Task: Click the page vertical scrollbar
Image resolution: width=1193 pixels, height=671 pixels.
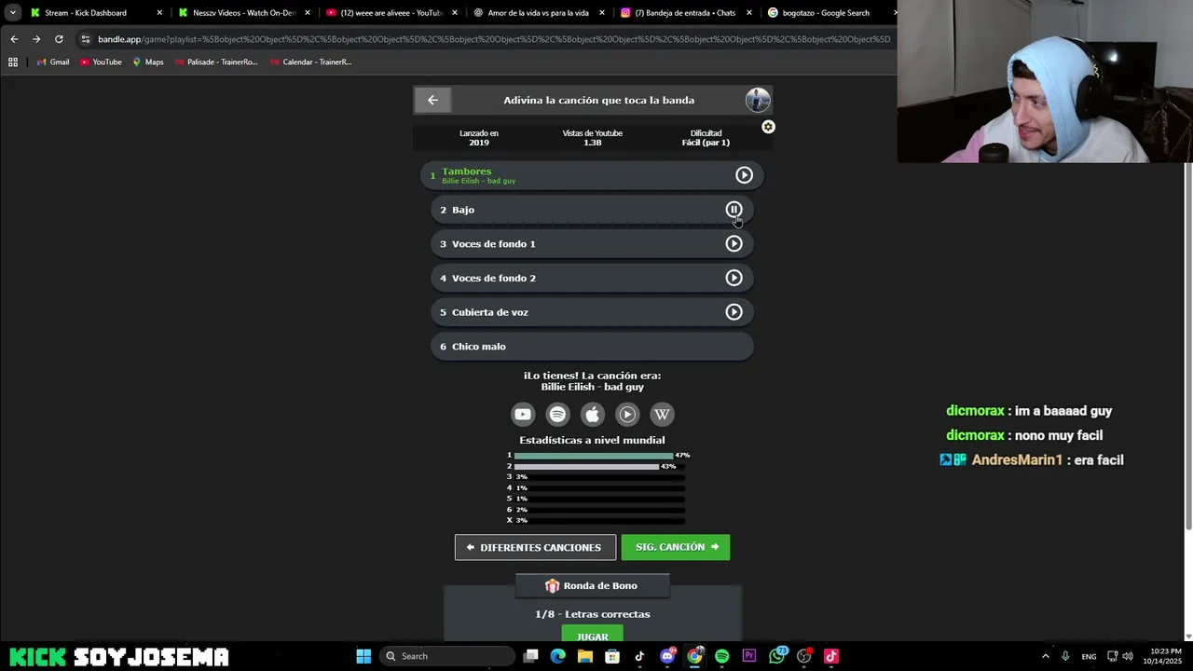Action: coord(1187,345)
